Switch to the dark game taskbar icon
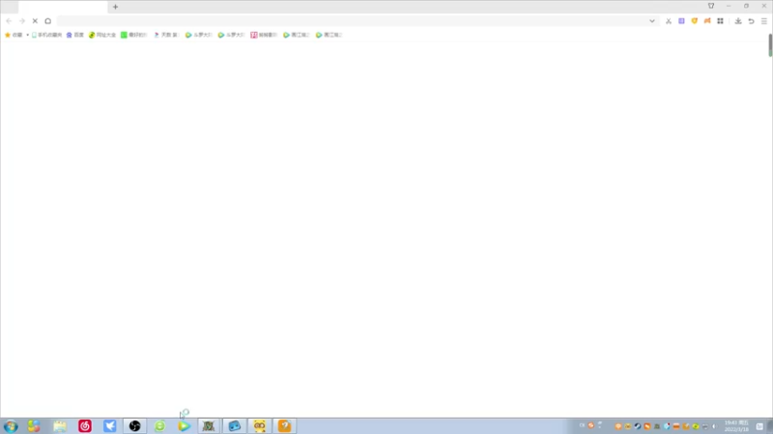This screenshot has height=434, width=773. tap(209, 426)
